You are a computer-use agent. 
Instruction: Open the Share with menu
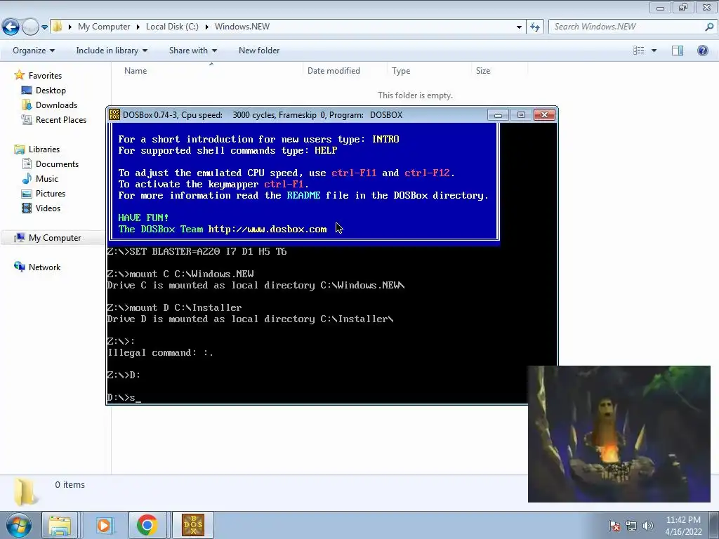(192, 51)
